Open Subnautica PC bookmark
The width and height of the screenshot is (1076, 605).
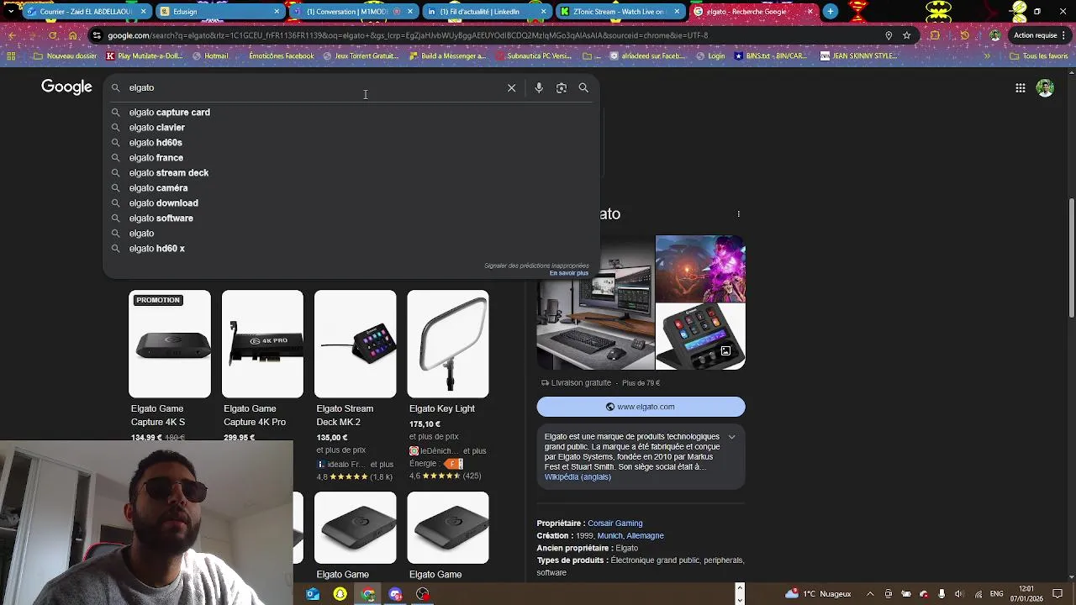coord(534,56)
